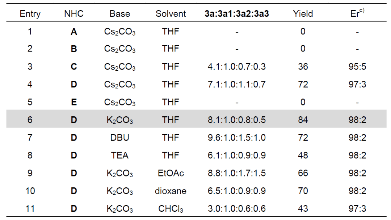Click the EtOAc solvent cell

click(171, 173)
